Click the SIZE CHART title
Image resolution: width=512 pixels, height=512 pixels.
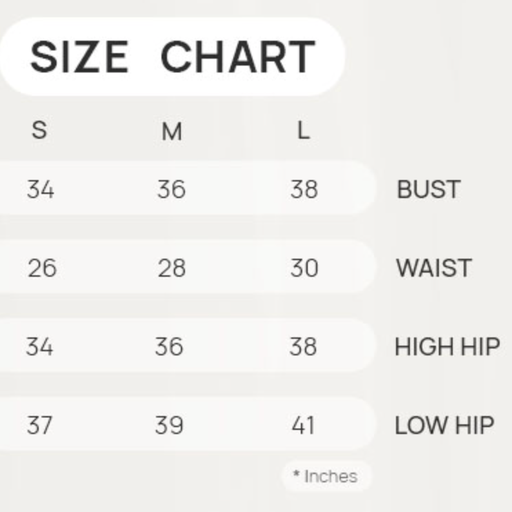click(x=172, y=56)
